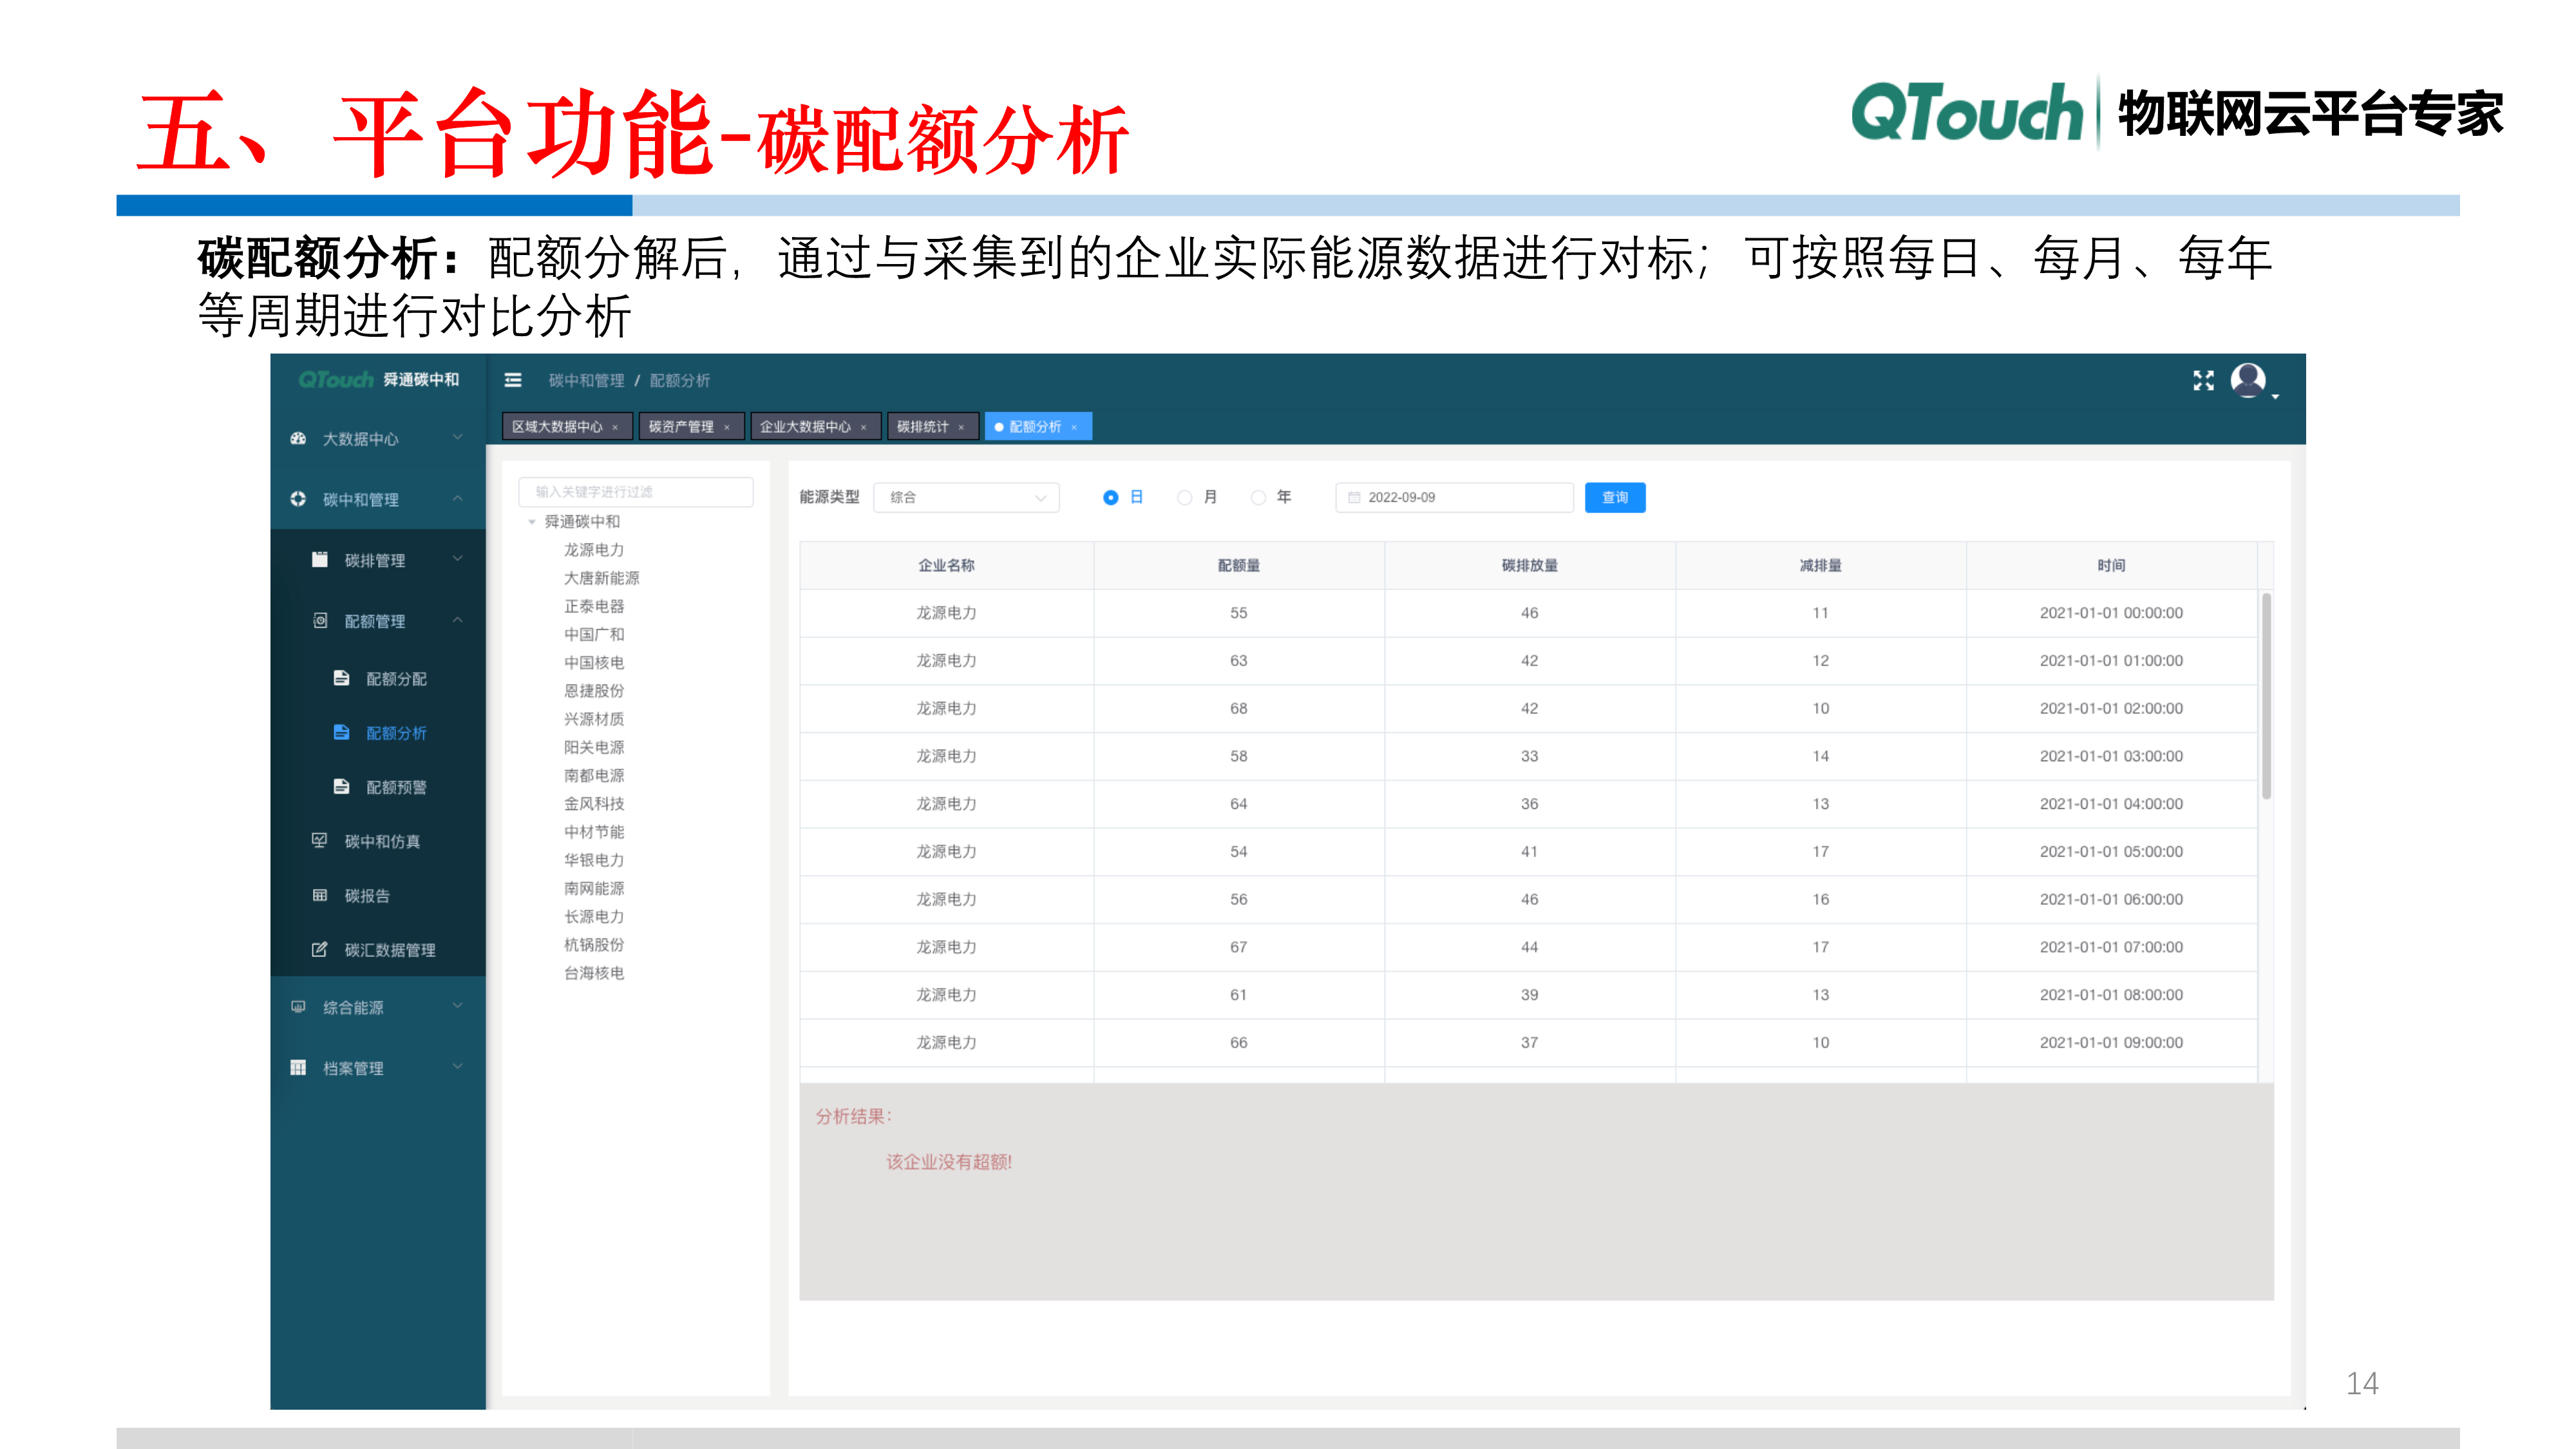Open the 区域大数据中心 tab
The image size is (2576, 1449).
pyautogui.click(x=558, y=426)
